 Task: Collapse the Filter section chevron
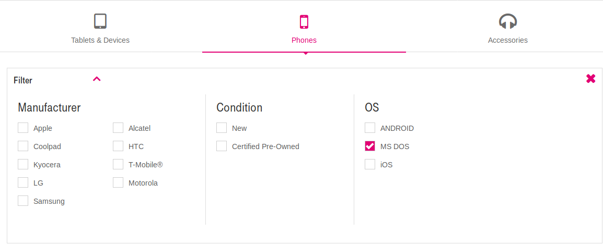[97, 79]
